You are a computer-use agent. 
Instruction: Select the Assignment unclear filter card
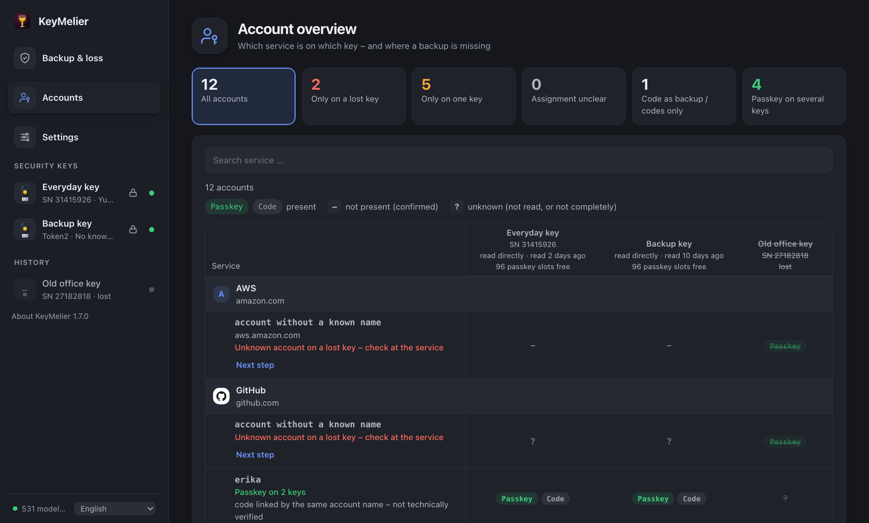(x=574, y=96)
